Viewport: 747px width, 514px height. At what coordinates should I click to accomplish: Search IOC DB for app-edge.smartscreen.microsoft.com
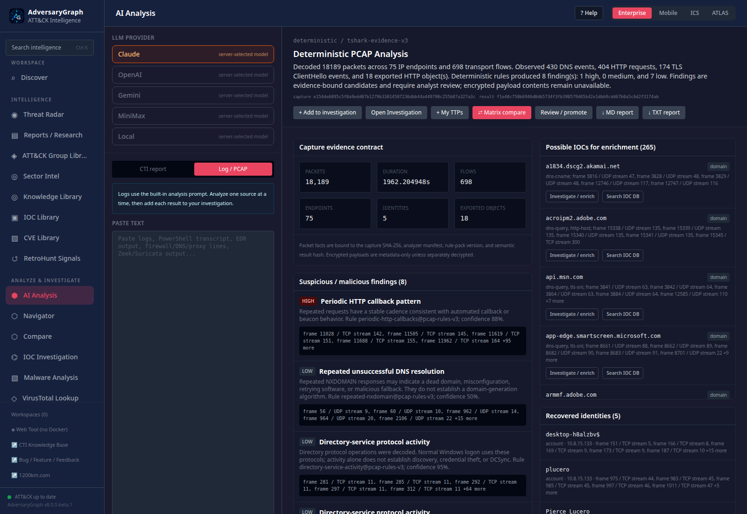click(x=623, y=373)
